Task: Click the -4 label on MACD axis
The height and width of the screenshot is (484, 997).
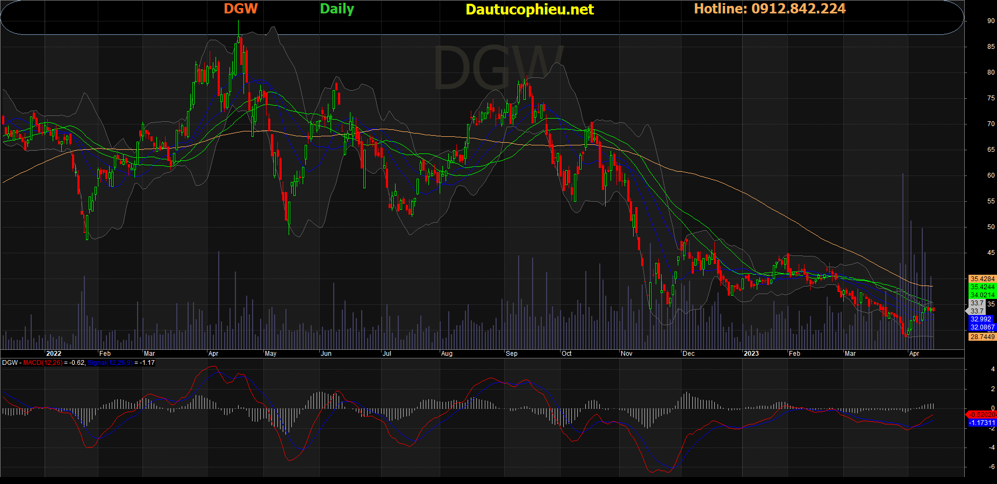Action: click(x=992, y=448)
